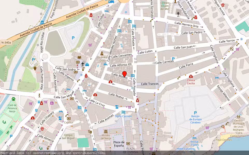The width and height of the screenshot is (249, 155).
Task: Click the blue taxi icon beside the San Isidro church
Action: 87,65
